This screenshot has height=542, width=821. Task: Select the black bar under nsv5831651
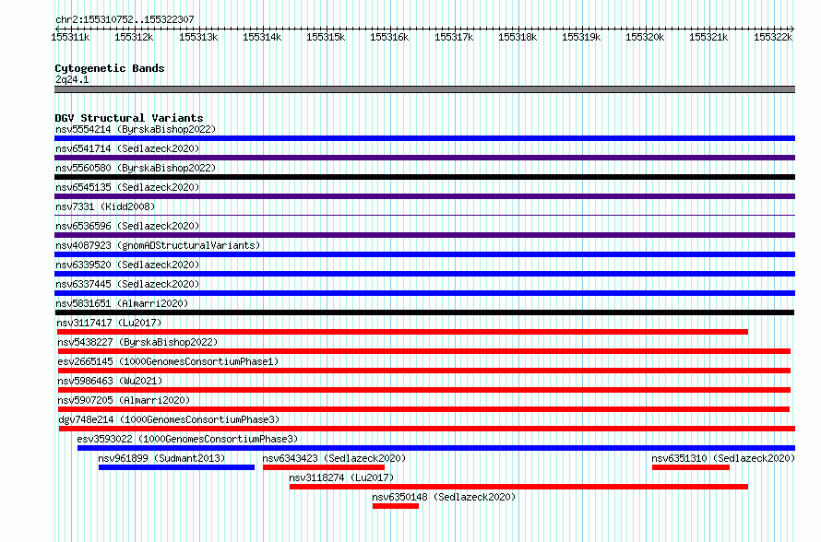424,312
